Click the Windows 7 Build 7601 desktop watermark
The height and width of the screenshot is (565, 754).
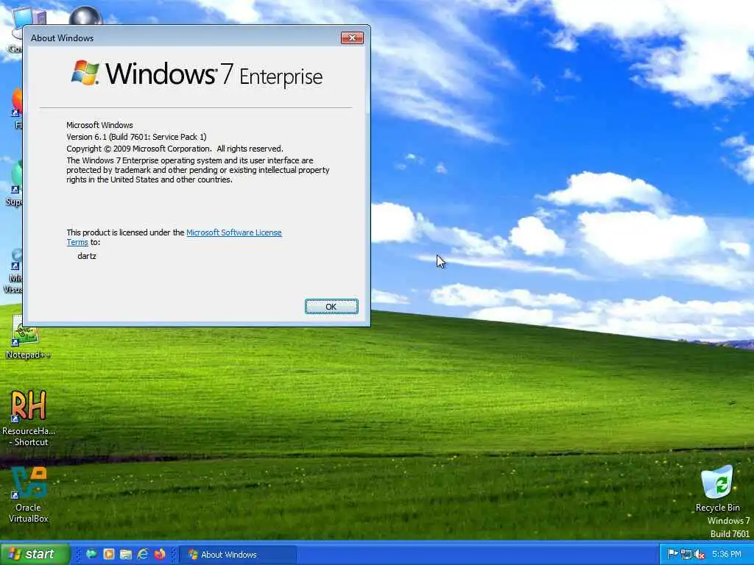pyautogui.click(x=728, y=527)
